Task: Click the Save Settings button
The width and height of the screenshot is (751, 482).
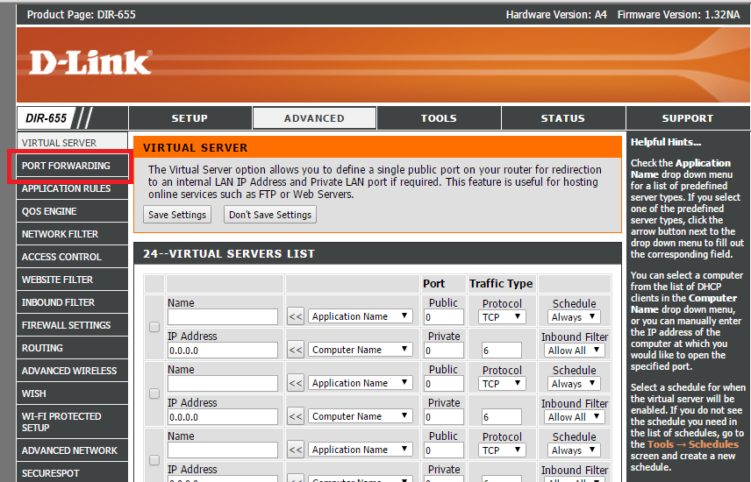Action: tap(177, 215)
